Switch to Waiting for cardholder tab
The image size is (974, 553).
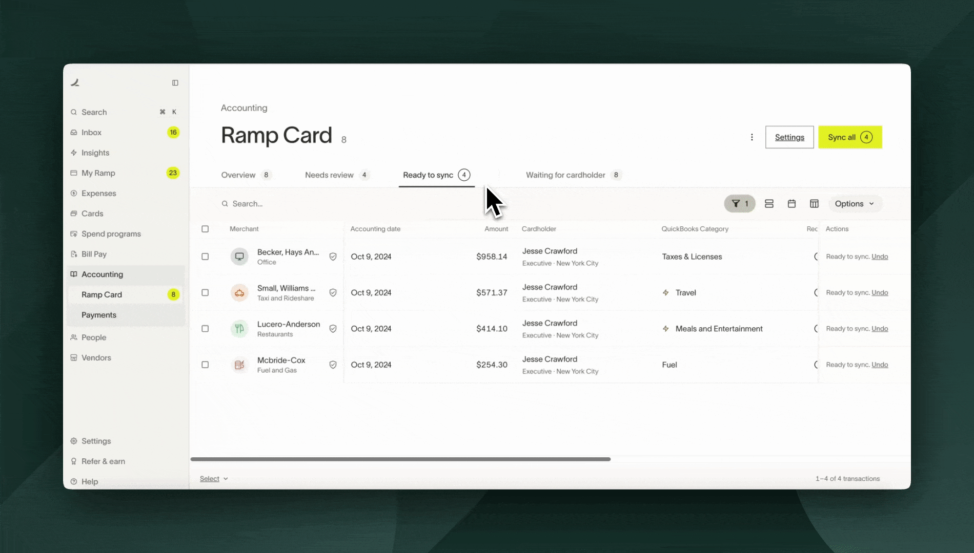click(574, 175)
